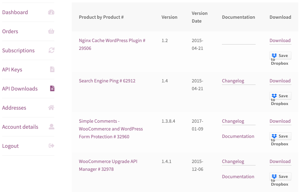Click the Addresses home icon
The width and height of the screenshot is (300, 192).
(x=51, y=108)
